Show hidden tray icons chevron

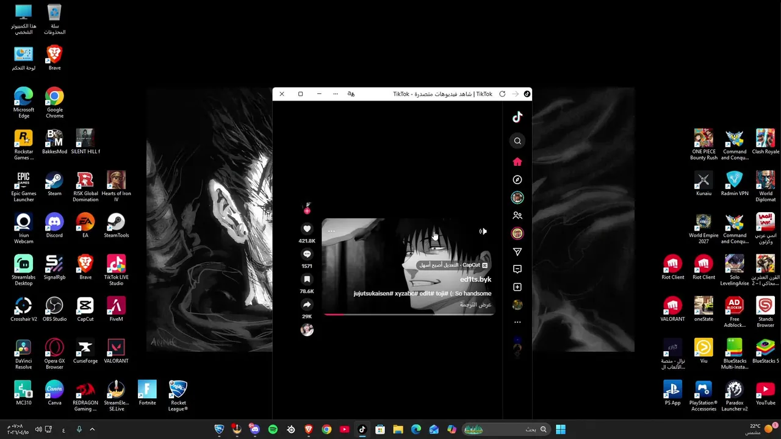click(x=92, y=429)
